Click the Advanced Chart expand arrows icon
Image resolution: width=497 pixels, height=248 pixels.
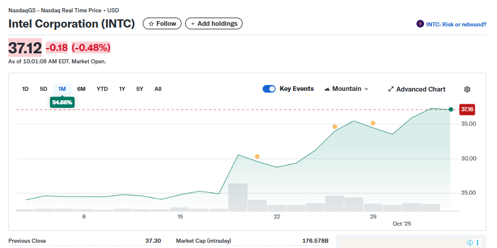tap(391, 89)
